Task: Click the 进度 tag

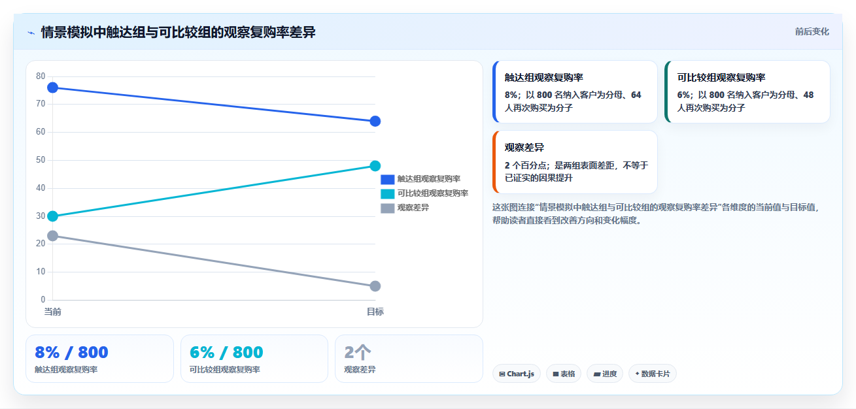Action: click(605, 374)
